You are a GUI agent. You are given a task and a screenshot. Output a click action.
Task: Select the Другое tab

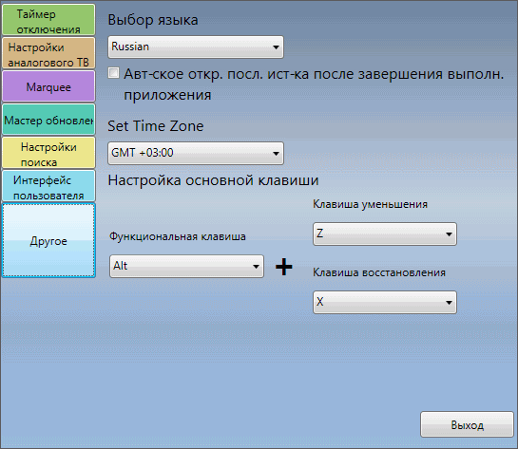pyautogui.click(x=48, y=240)
